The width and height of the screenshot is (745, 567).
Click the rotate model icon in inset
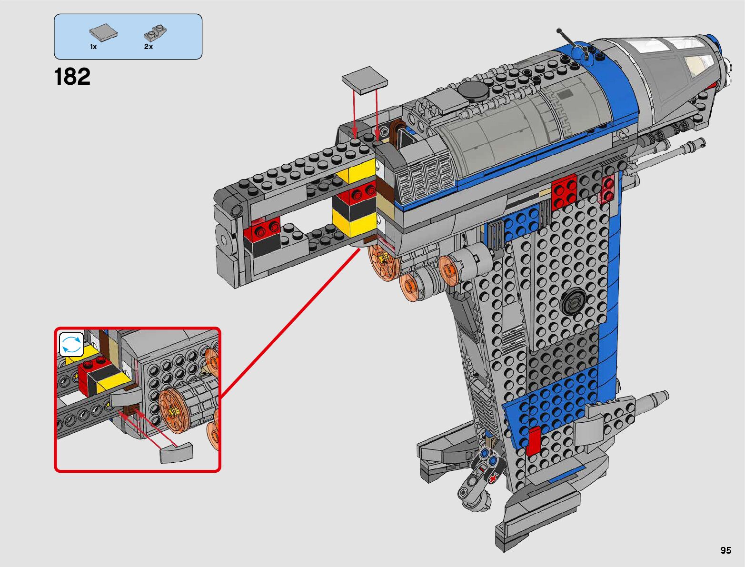click(x=72, y=345)
